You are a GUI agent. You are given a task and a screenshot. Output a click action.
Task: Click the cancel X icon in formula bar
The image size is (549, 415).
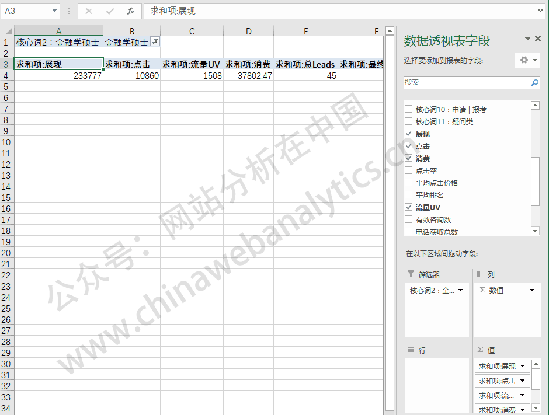[89, 11]
